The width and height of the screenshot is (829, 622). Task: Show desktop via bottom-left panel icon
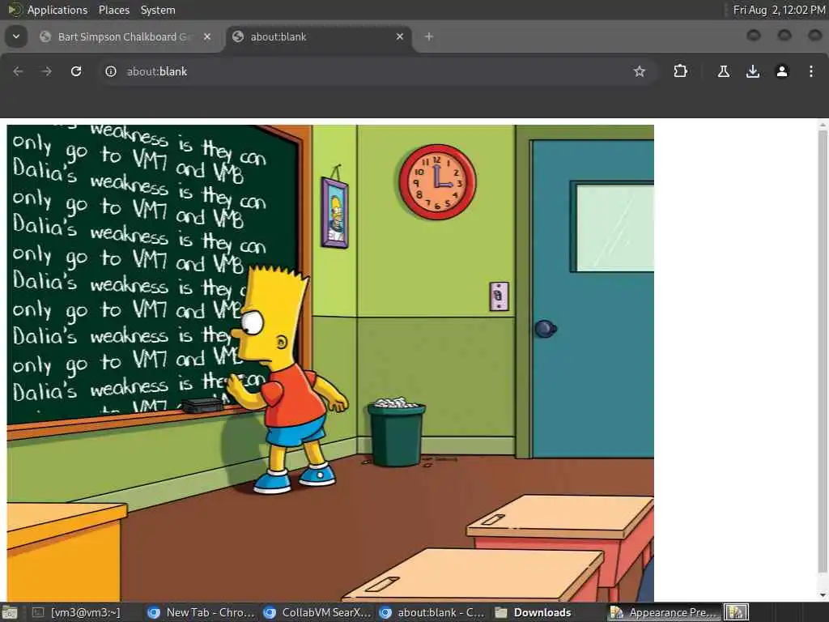click(10, 612)
